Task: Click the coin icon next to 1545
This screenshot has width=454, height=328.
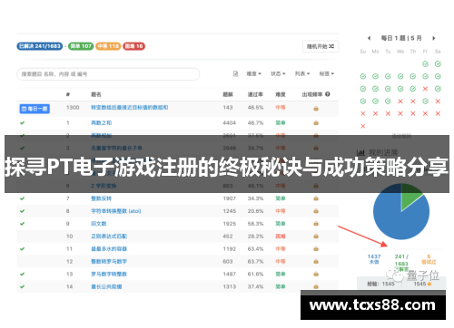Action: tap(429, 284)
